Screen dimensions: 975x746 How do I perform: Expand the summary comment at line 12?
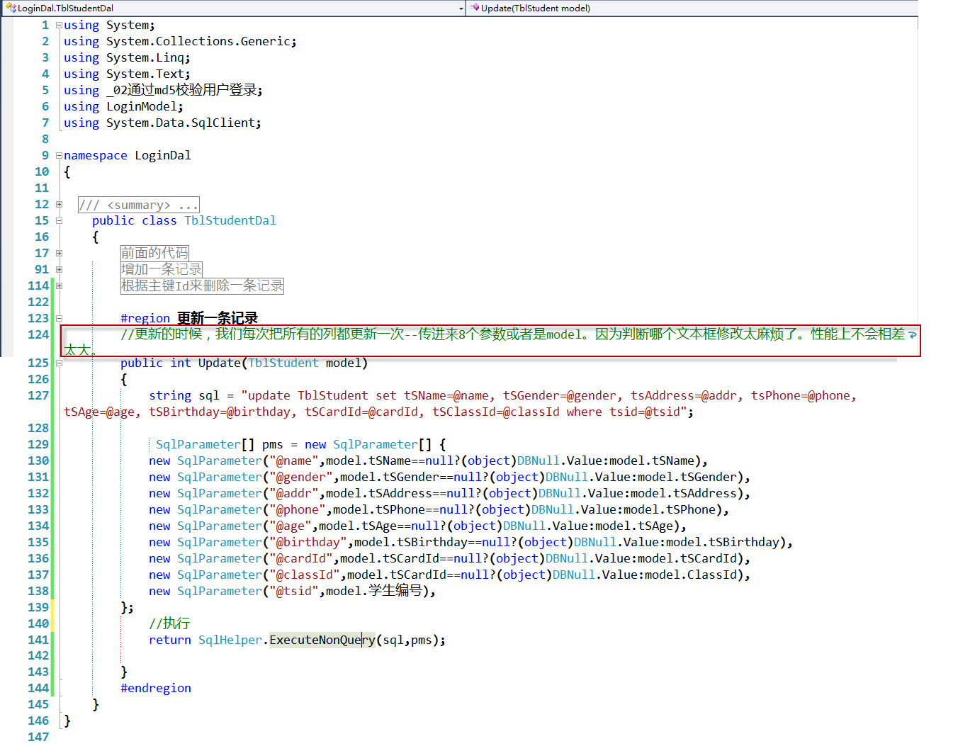(x=60, y=205)
